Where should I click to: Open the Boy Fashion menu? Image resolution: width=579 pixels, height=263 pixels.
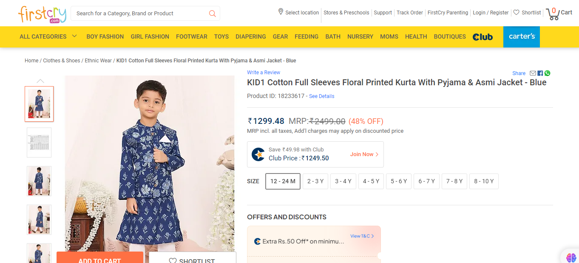click(x=105, y=36)
